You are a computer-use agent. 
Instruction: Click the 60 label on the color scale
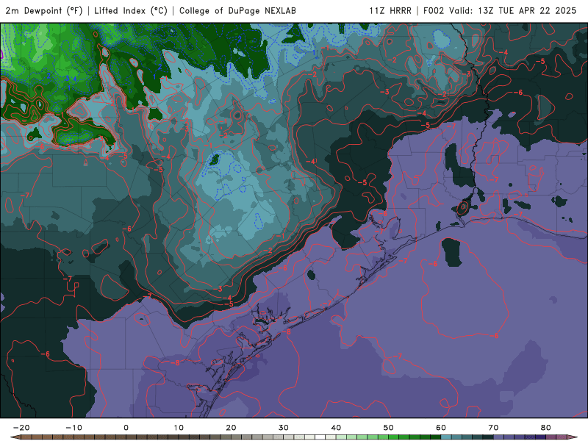click(441, 428)
